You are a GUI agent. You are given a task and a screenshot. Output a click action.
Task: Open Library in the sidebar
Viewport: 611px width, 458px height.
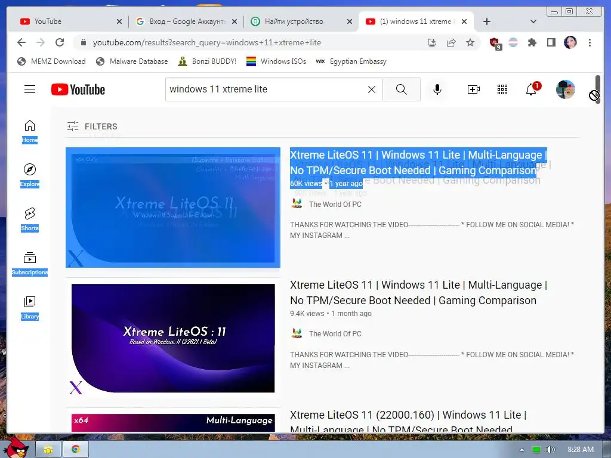[30, 308]
